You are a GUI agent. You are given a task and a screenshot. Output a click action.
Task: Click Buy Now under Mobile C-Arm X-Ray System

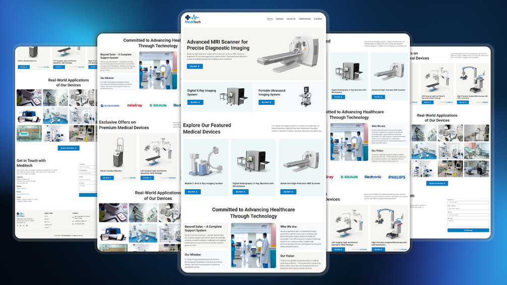coord(193,192)
